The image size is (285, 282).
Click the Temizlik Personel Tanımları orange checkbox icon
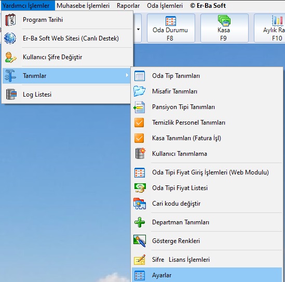pos(139,123)
